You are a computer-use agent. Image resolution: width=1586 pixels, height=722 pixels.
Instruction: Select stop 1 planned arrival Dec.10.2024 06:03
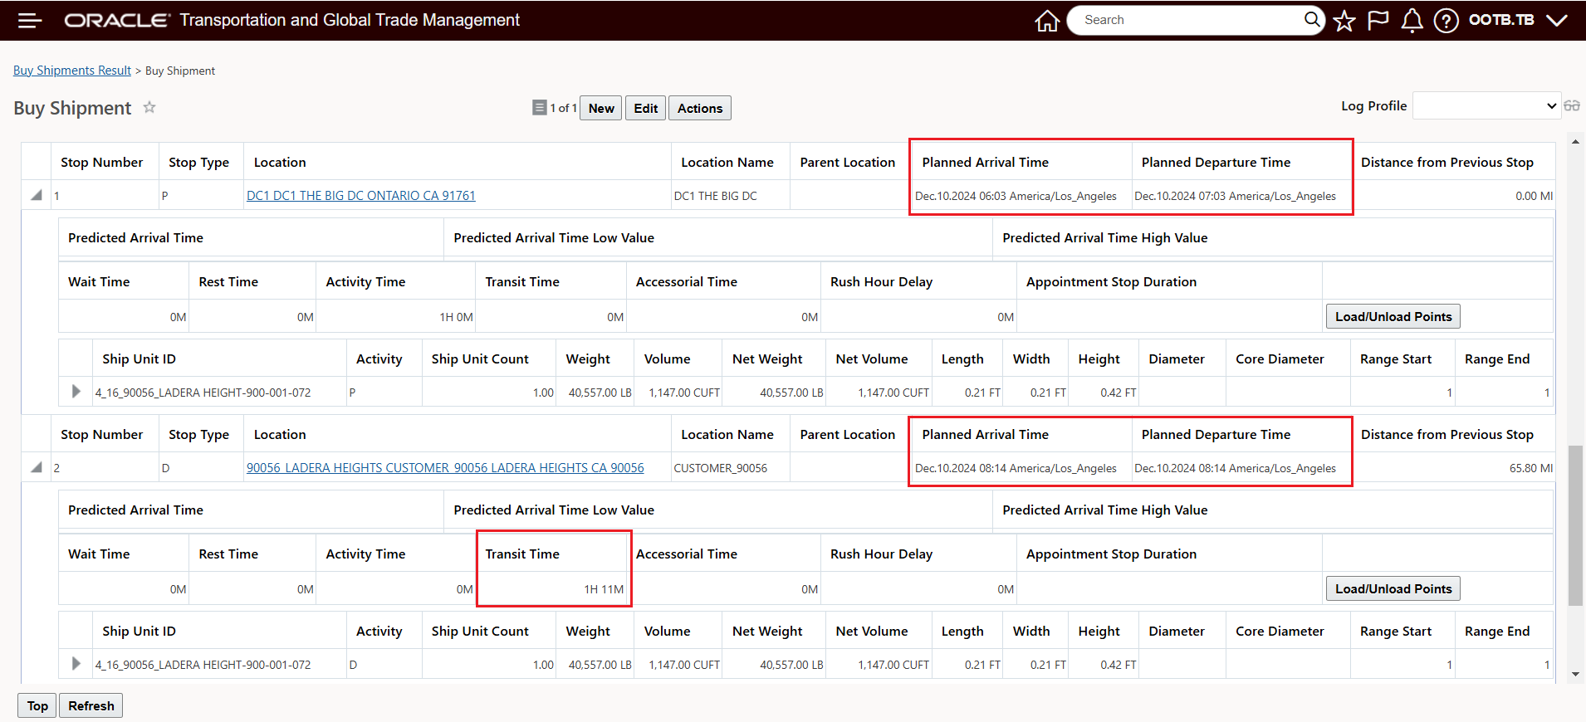pyautogui.click(x=1016, y=196)
